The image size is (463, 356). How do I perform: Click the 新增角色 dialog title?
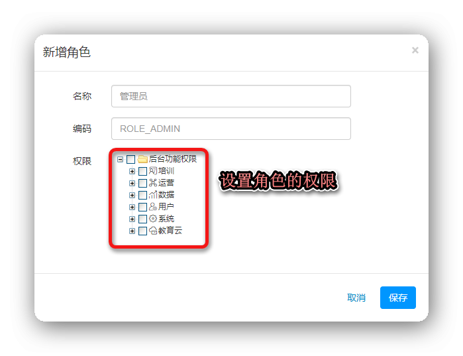click(x=66, y=52)
